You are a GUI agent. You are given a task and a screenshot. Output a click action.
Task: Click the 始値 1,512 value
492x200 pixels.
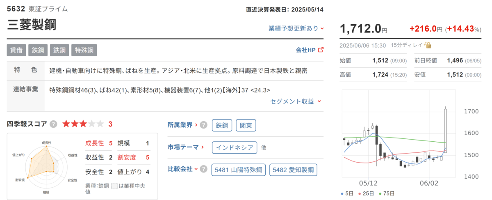click(380, 61)
